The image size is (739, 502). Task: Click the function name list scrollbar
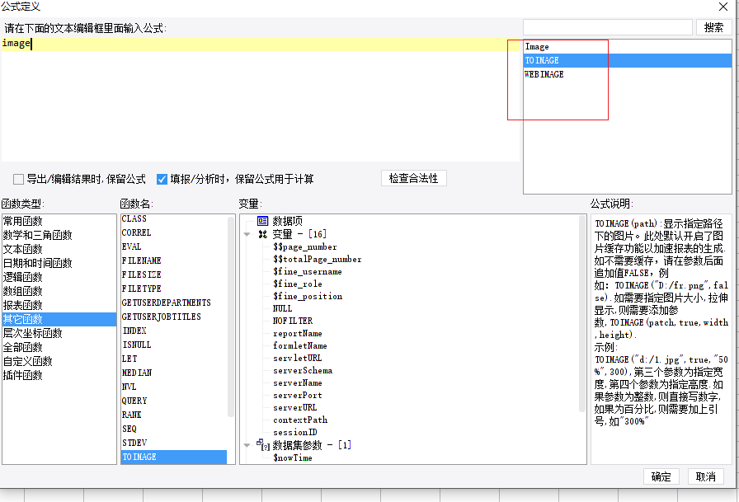[x=231, y=317]
